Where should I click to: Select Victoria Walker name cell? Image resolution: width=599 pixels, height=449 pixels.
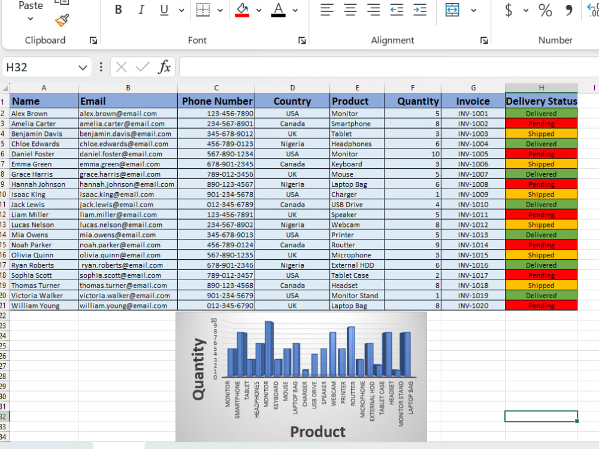pos(44,296)
